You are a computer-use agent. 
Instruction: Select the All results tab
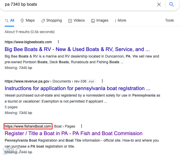(10, 21)
